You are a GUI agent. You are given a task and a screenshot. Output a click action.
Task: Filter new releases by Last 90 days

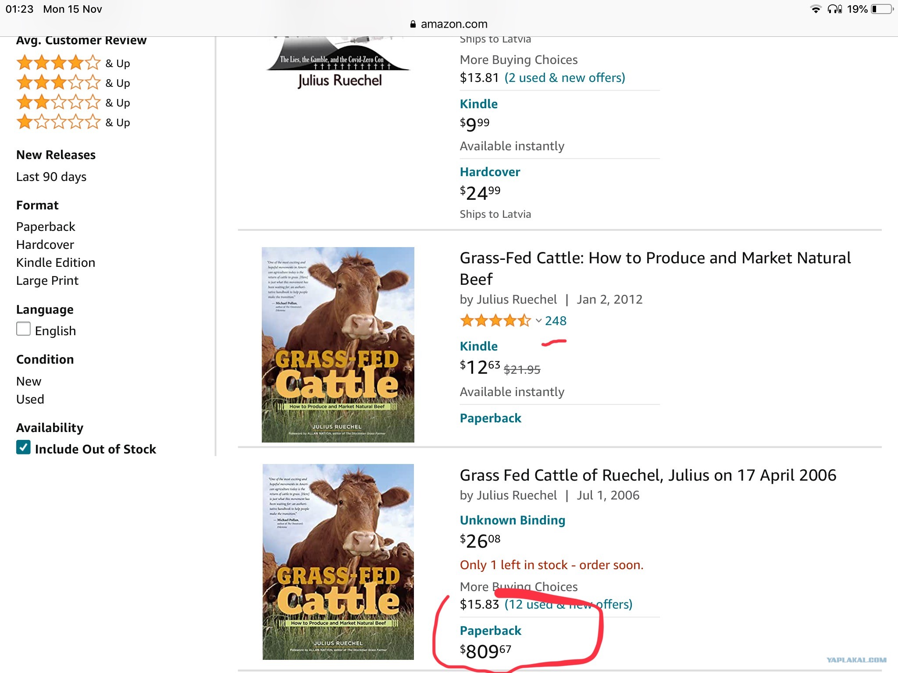click(x=51, y=177)
